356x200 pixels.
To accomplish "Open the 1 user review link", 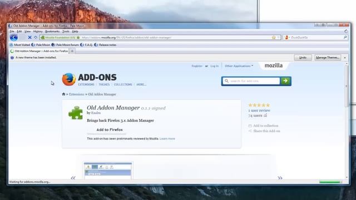I will click(x=259, y=111).
